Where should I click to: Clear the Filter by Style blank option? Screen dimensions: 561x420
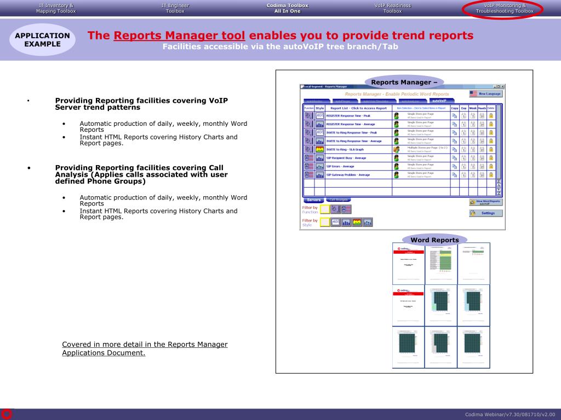pos(324,222)
